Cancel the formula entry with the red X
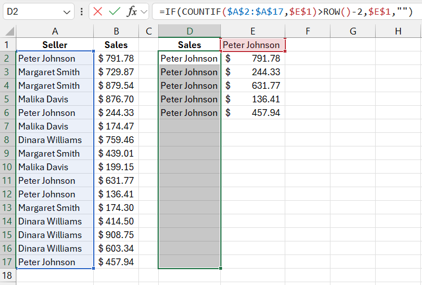Viewport: 422px width, 285px height. [97, 11]
